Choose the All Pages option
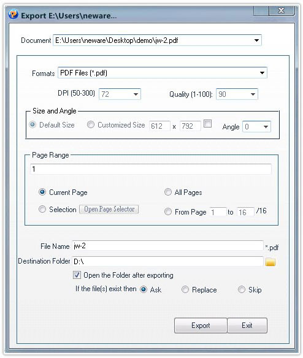 pos(168,192)
